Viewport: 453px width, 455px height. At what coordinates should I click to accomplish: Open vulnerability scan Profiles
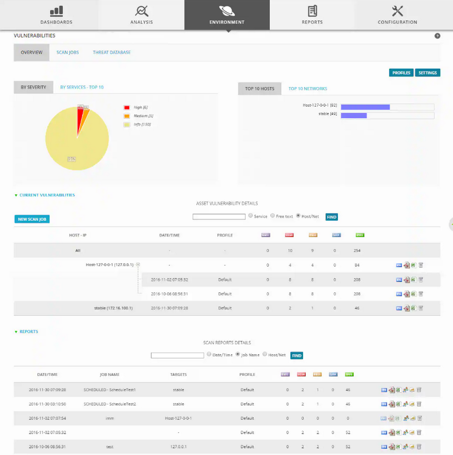tap(401, 73)
